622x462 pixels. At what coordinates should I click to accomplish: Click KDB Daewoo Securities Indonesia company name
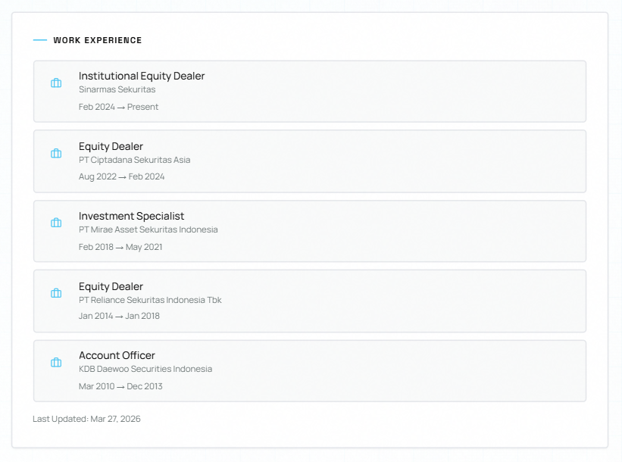(x=145, y=369)
